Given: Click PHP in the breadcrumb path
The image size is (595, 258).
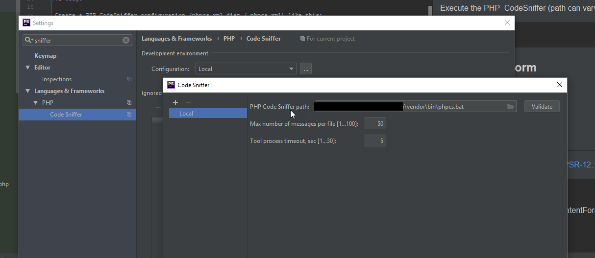Looking at the screenshot, I should click(x=229, y=39).
